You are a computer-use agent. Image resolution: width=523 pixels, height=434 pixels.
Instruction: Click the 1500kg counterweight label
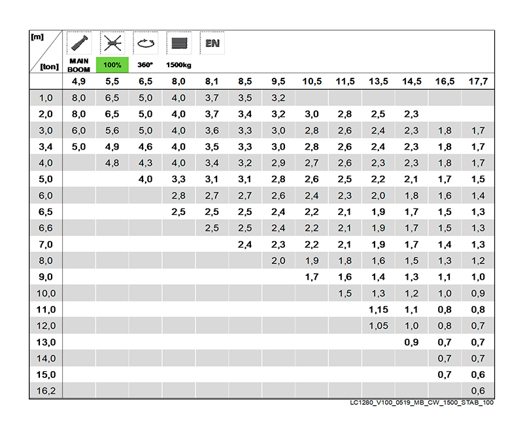(178, 65)
